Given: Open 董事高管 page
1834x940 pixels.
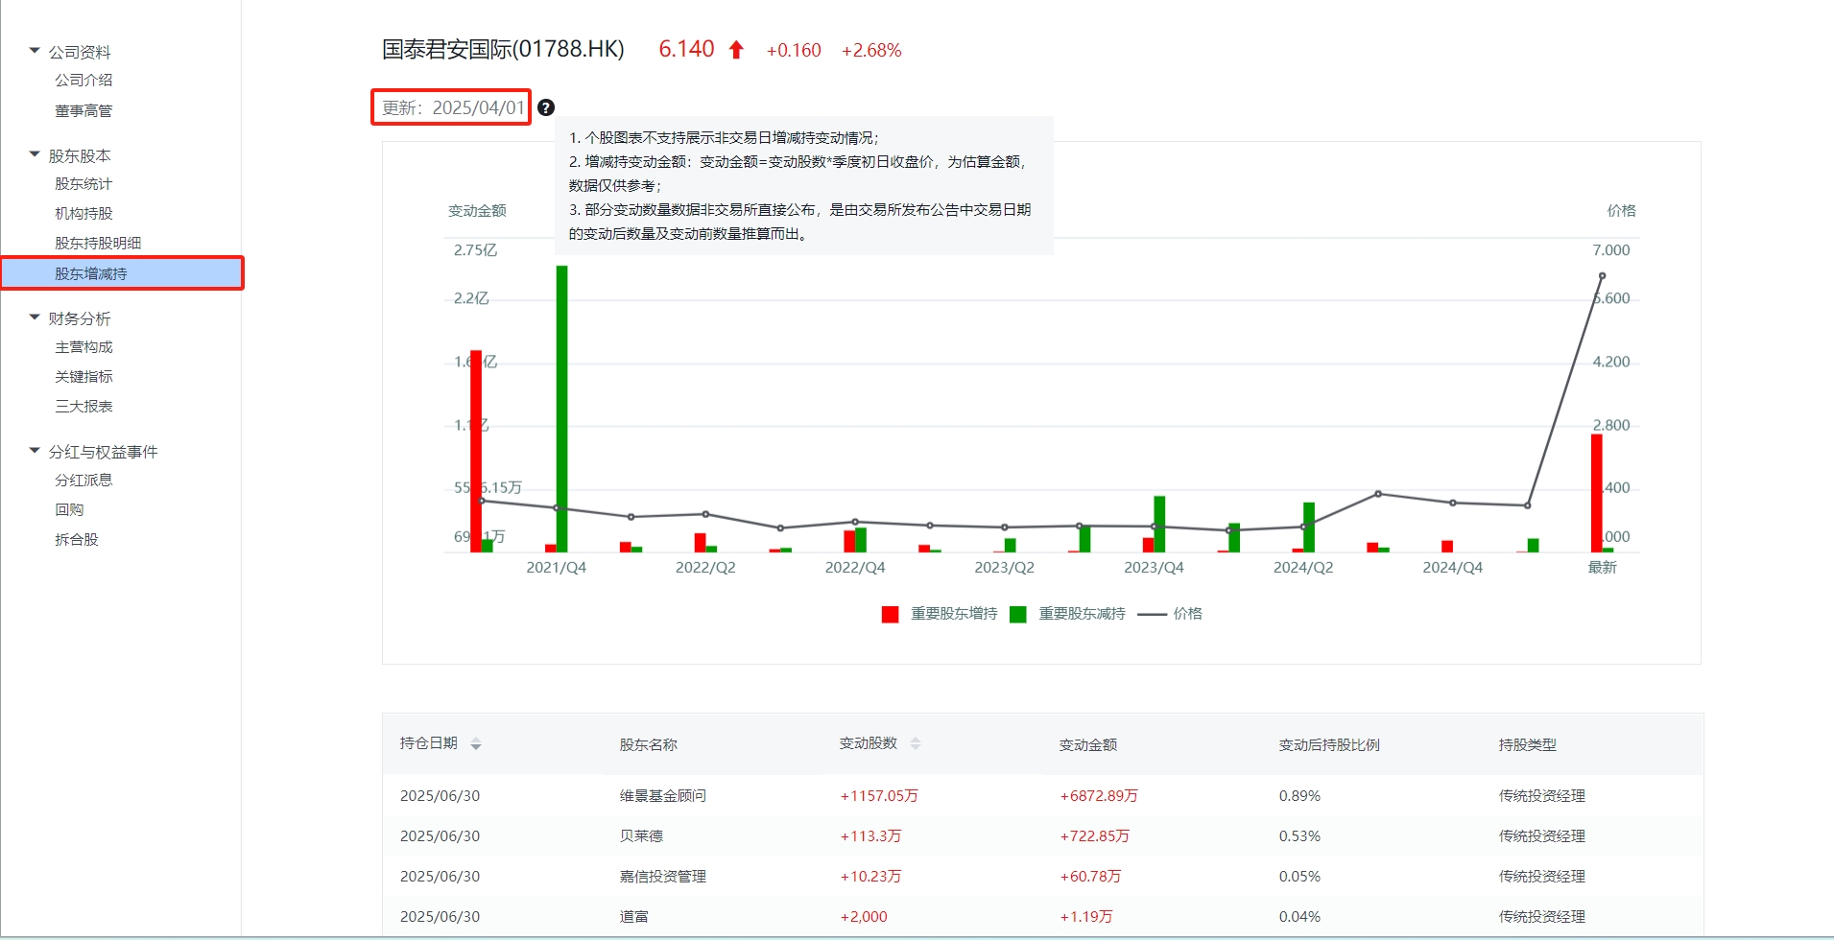Looking at the screenshot, I should tap(83, 111).
